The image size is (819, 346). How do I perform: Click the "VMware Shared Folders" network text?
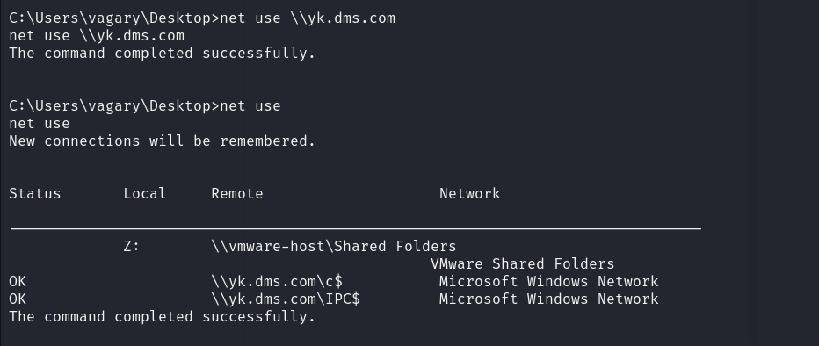tap(523, 264)
